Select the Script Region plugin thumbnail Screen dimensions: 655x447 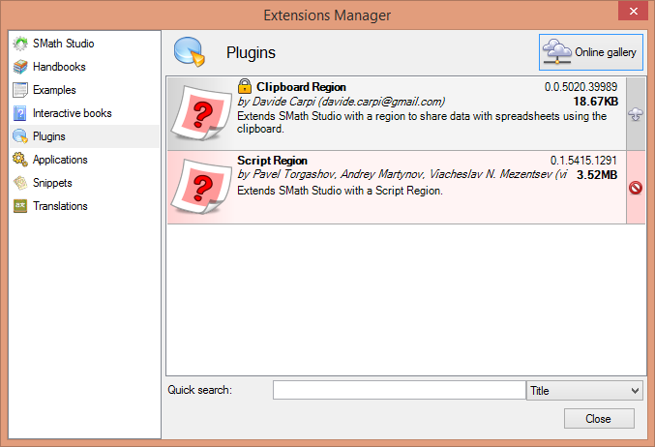tap(200, 187)
